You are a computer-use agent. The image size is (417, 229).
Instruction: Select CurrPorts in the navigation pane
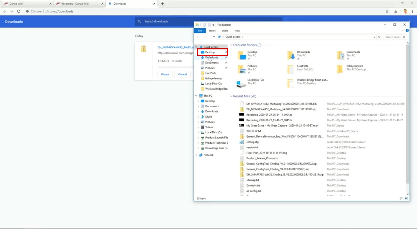(x=211, y=73)
